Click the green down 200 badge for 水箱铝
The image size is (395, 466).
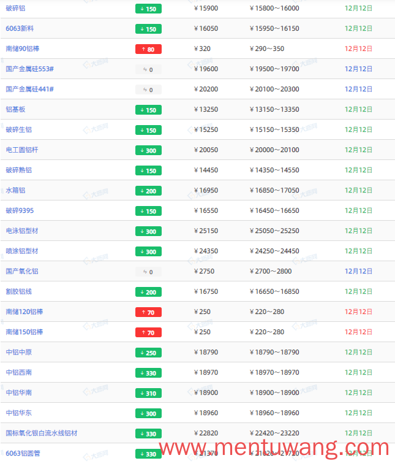tap(148, 191)
